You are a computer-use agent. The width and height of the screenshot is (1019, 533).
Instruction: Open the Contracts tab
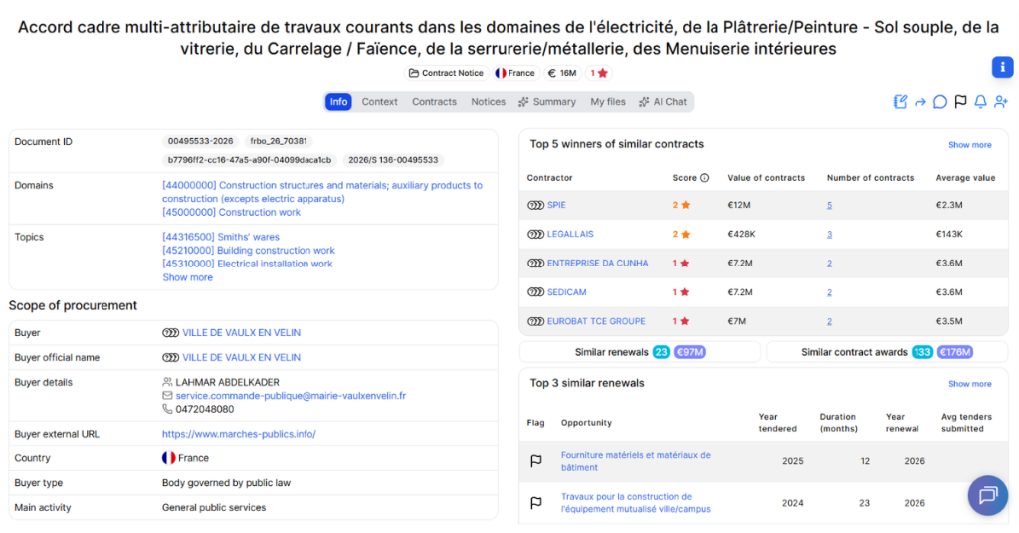click(x=434, y=101)
